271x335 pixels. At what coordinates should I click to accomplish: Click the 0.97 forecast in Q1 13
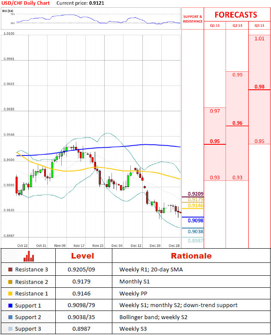[215, 111]
